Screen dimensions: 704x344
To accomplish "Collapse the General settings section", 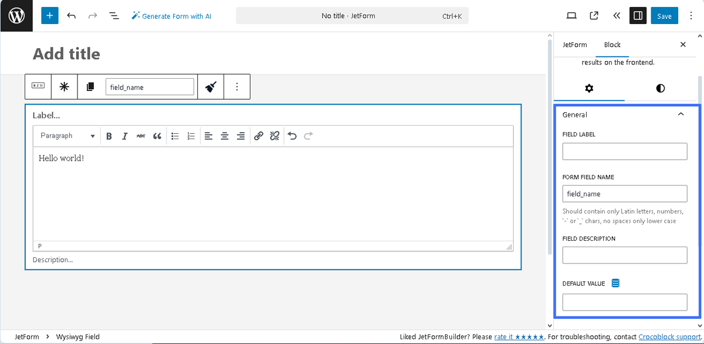I will pyautogui.click(x=681, y=114).
